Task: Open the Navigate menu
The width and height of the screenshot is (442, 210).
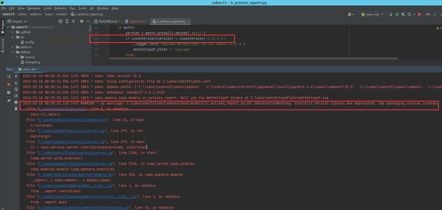Action: [x=34, y=8]
